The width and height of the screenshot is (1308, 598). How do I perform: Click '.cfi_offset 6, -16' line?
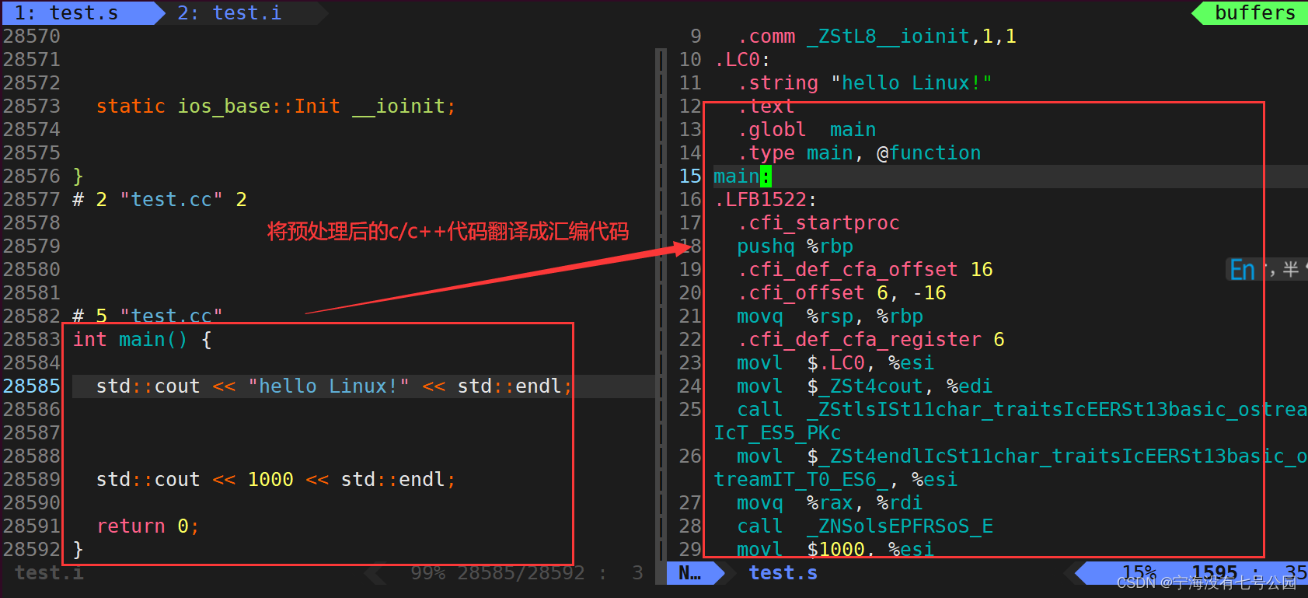pyautogui.click(x=842, y=293)
